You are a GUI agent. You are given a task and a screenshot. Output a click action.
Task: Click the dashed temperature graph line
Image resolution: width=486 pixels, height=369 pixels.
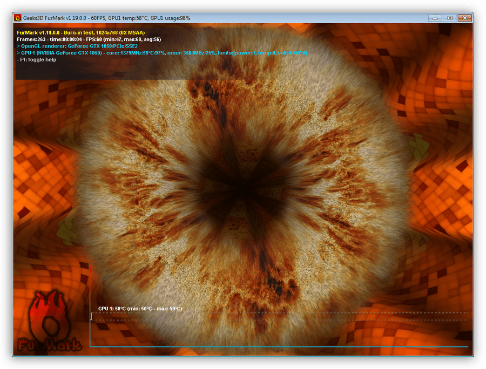281,313
